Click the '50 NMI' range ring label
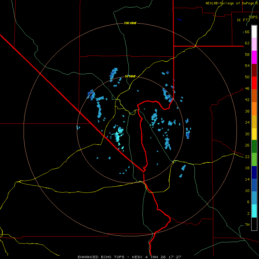The image size is (259, 259). click(130, 76)
